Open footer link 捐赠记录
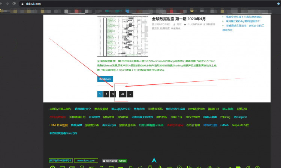Screen dimensions: 281x168 (242, 109)
